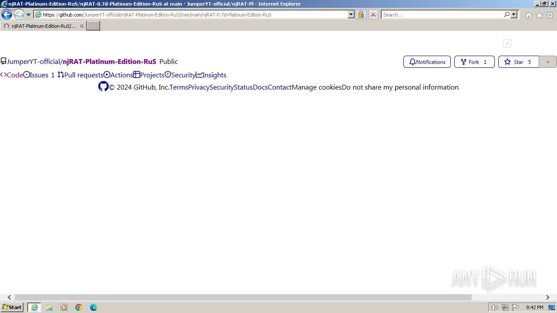Click the slash search shortcut box

[507, 43]
